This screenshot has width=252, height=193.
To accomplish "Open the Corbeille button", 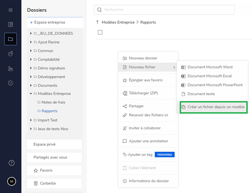I will pyautogui.click(x=54, y=183).
